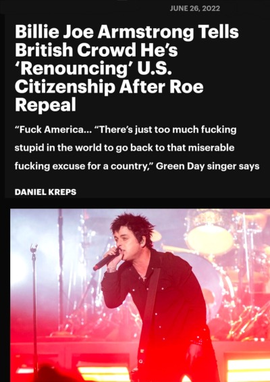Click 'Green Day singer says' in the subheading
This screenshot has width=270, height=382.
click(207, 166)
